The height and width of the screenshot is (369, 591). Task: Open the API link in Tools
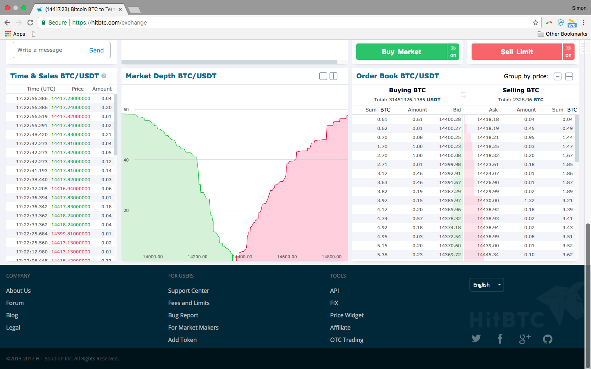pos(334,291)
